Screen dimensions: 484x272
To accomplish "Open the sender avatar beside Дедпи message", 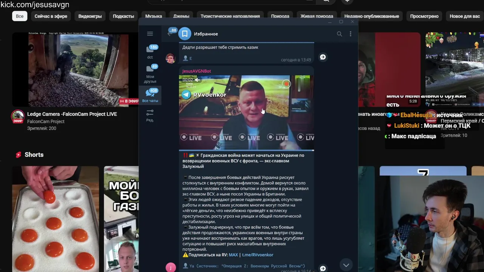I will (x=171, y=58).
